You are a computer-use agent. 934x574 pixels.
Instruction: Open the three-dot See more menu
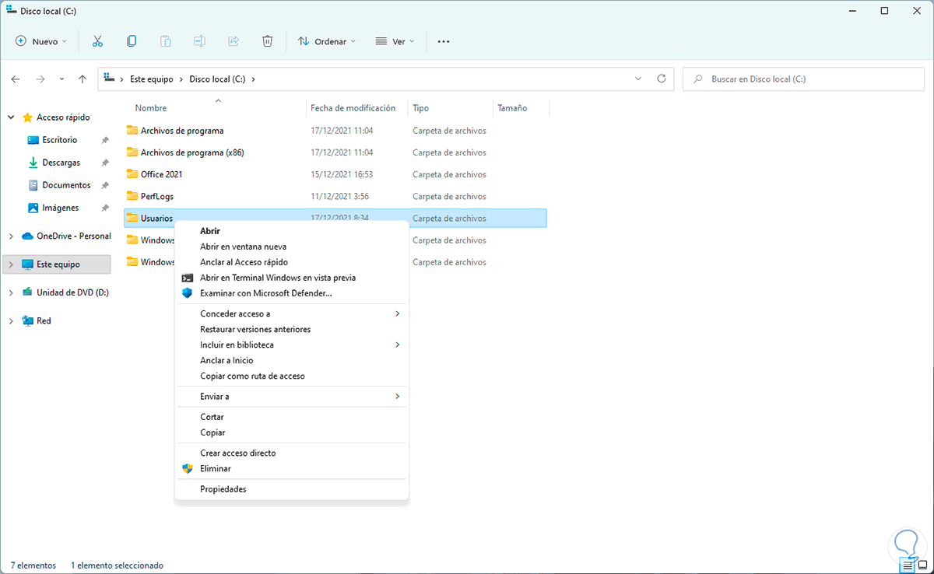[x=444, y=41]
